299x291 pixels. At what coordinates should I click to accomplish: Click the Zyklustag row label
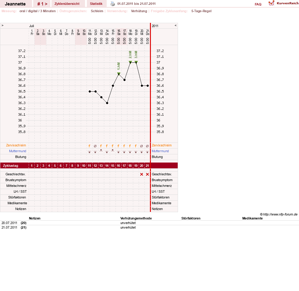click(x=11, y=166)
